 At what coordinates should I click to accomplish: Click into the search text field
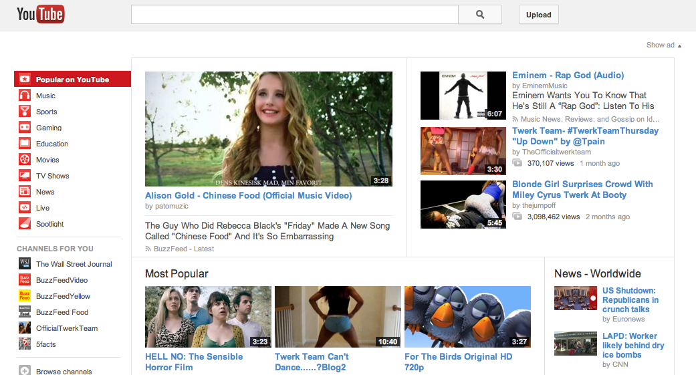(x=294, y=15)
